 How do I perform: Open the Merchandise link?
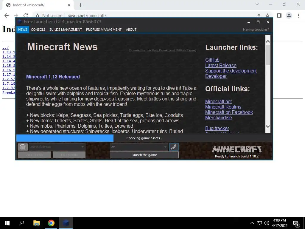click(x=218, y=117)
